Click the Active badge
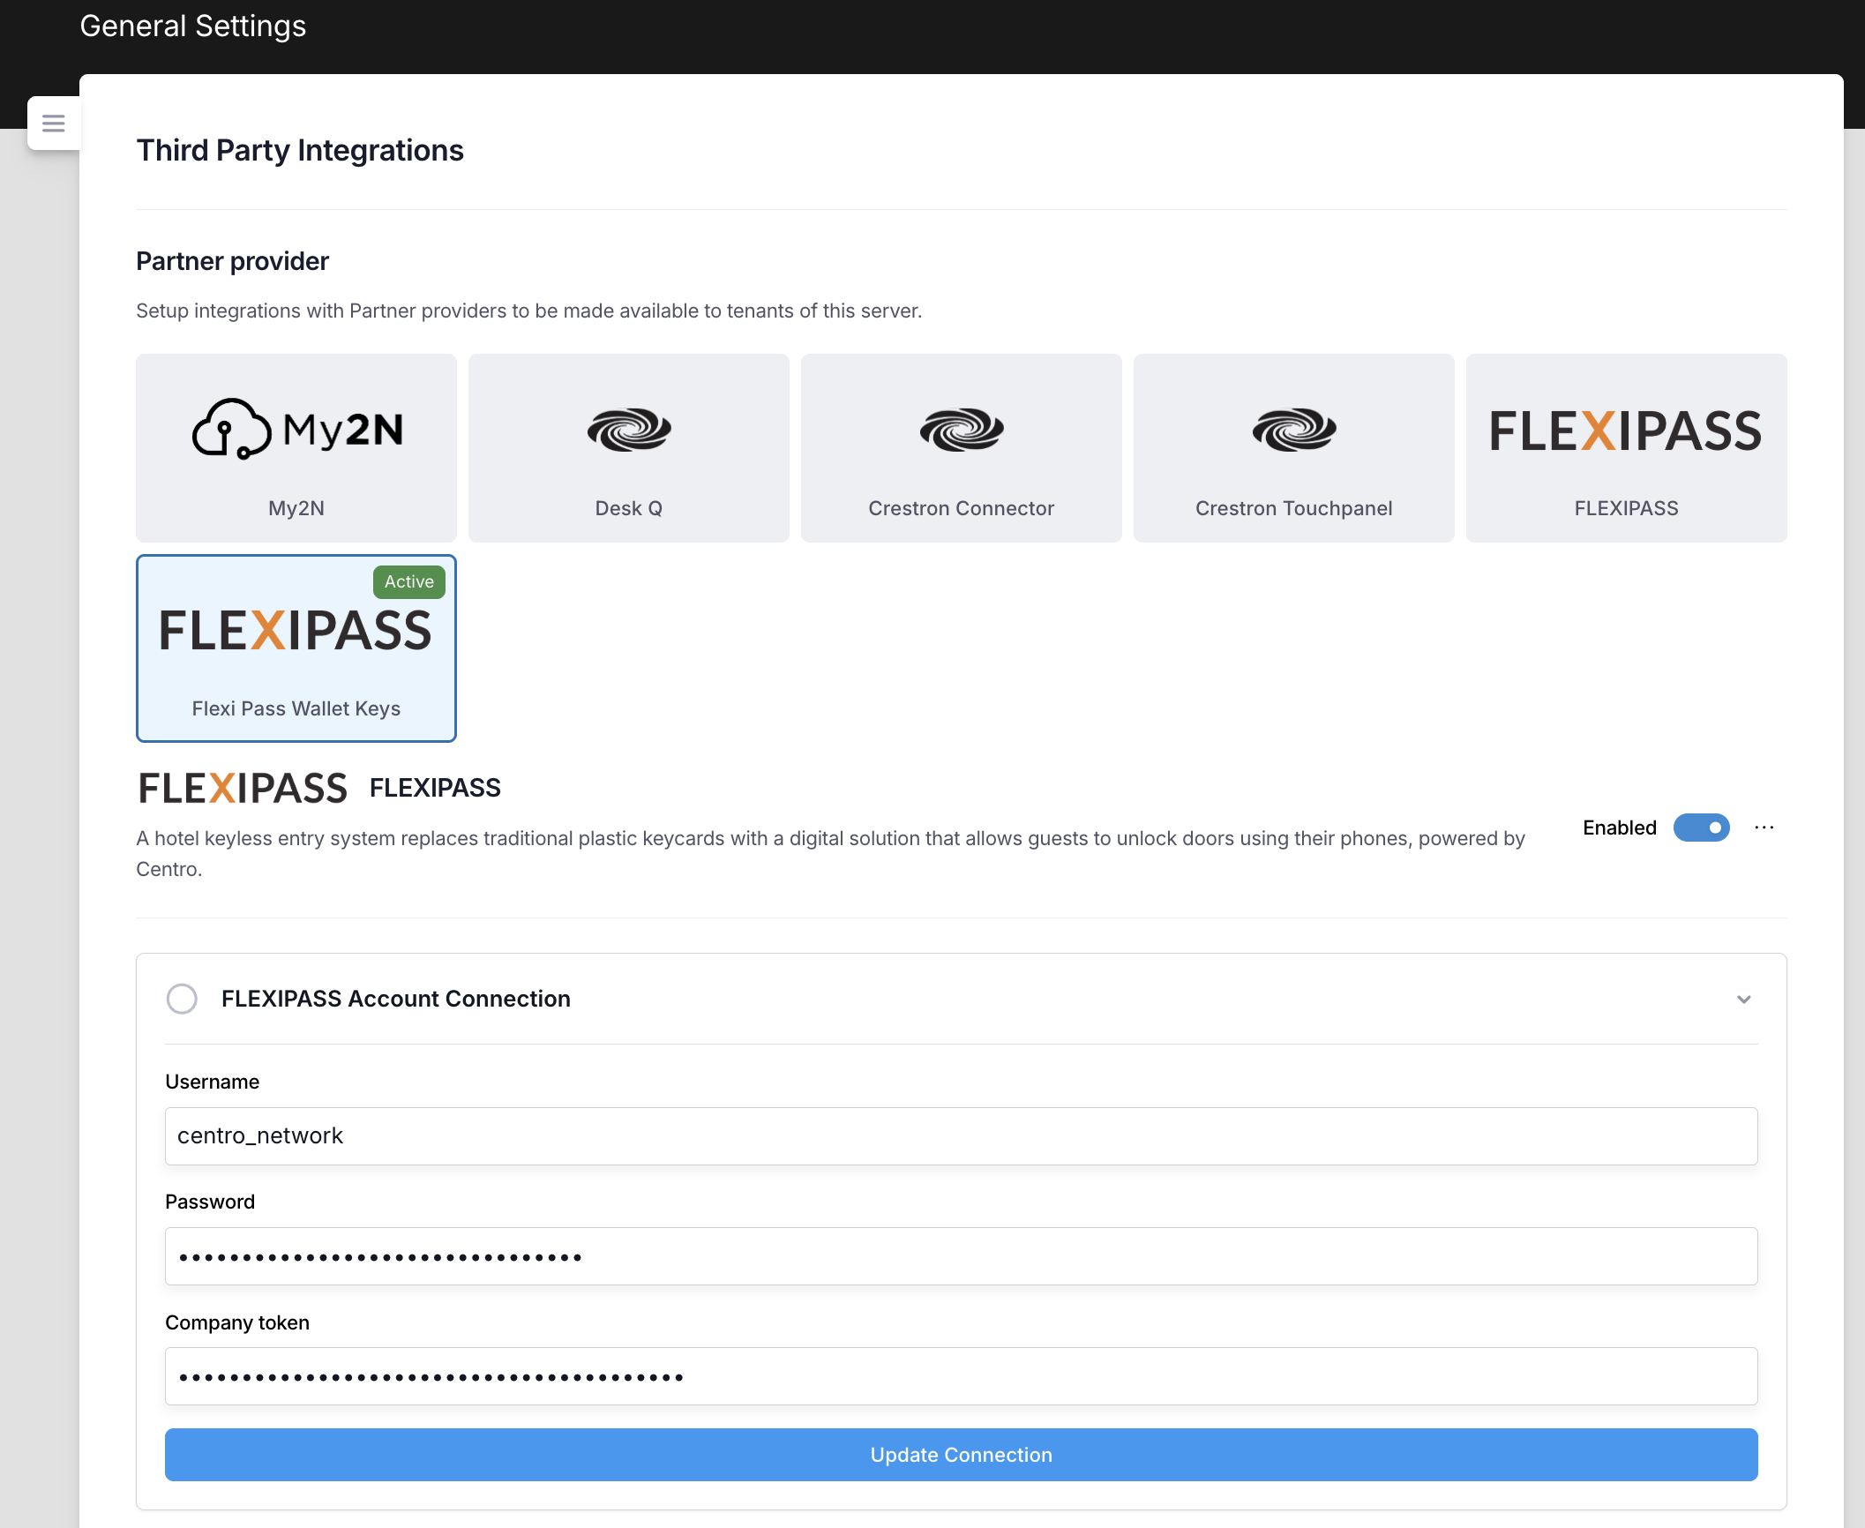 coord(409,582)
